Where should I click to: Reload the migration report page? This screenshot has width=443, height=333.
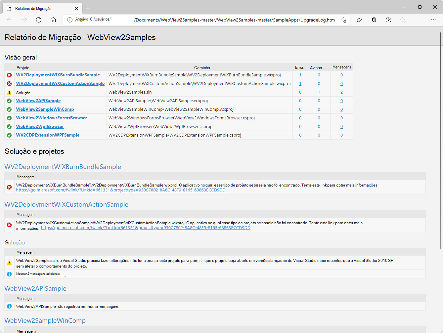point(39,20)
